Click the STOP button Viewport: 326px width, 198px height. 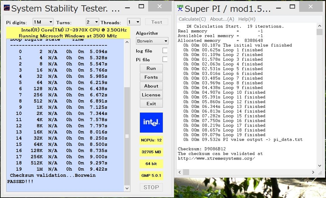click(151, 187)
